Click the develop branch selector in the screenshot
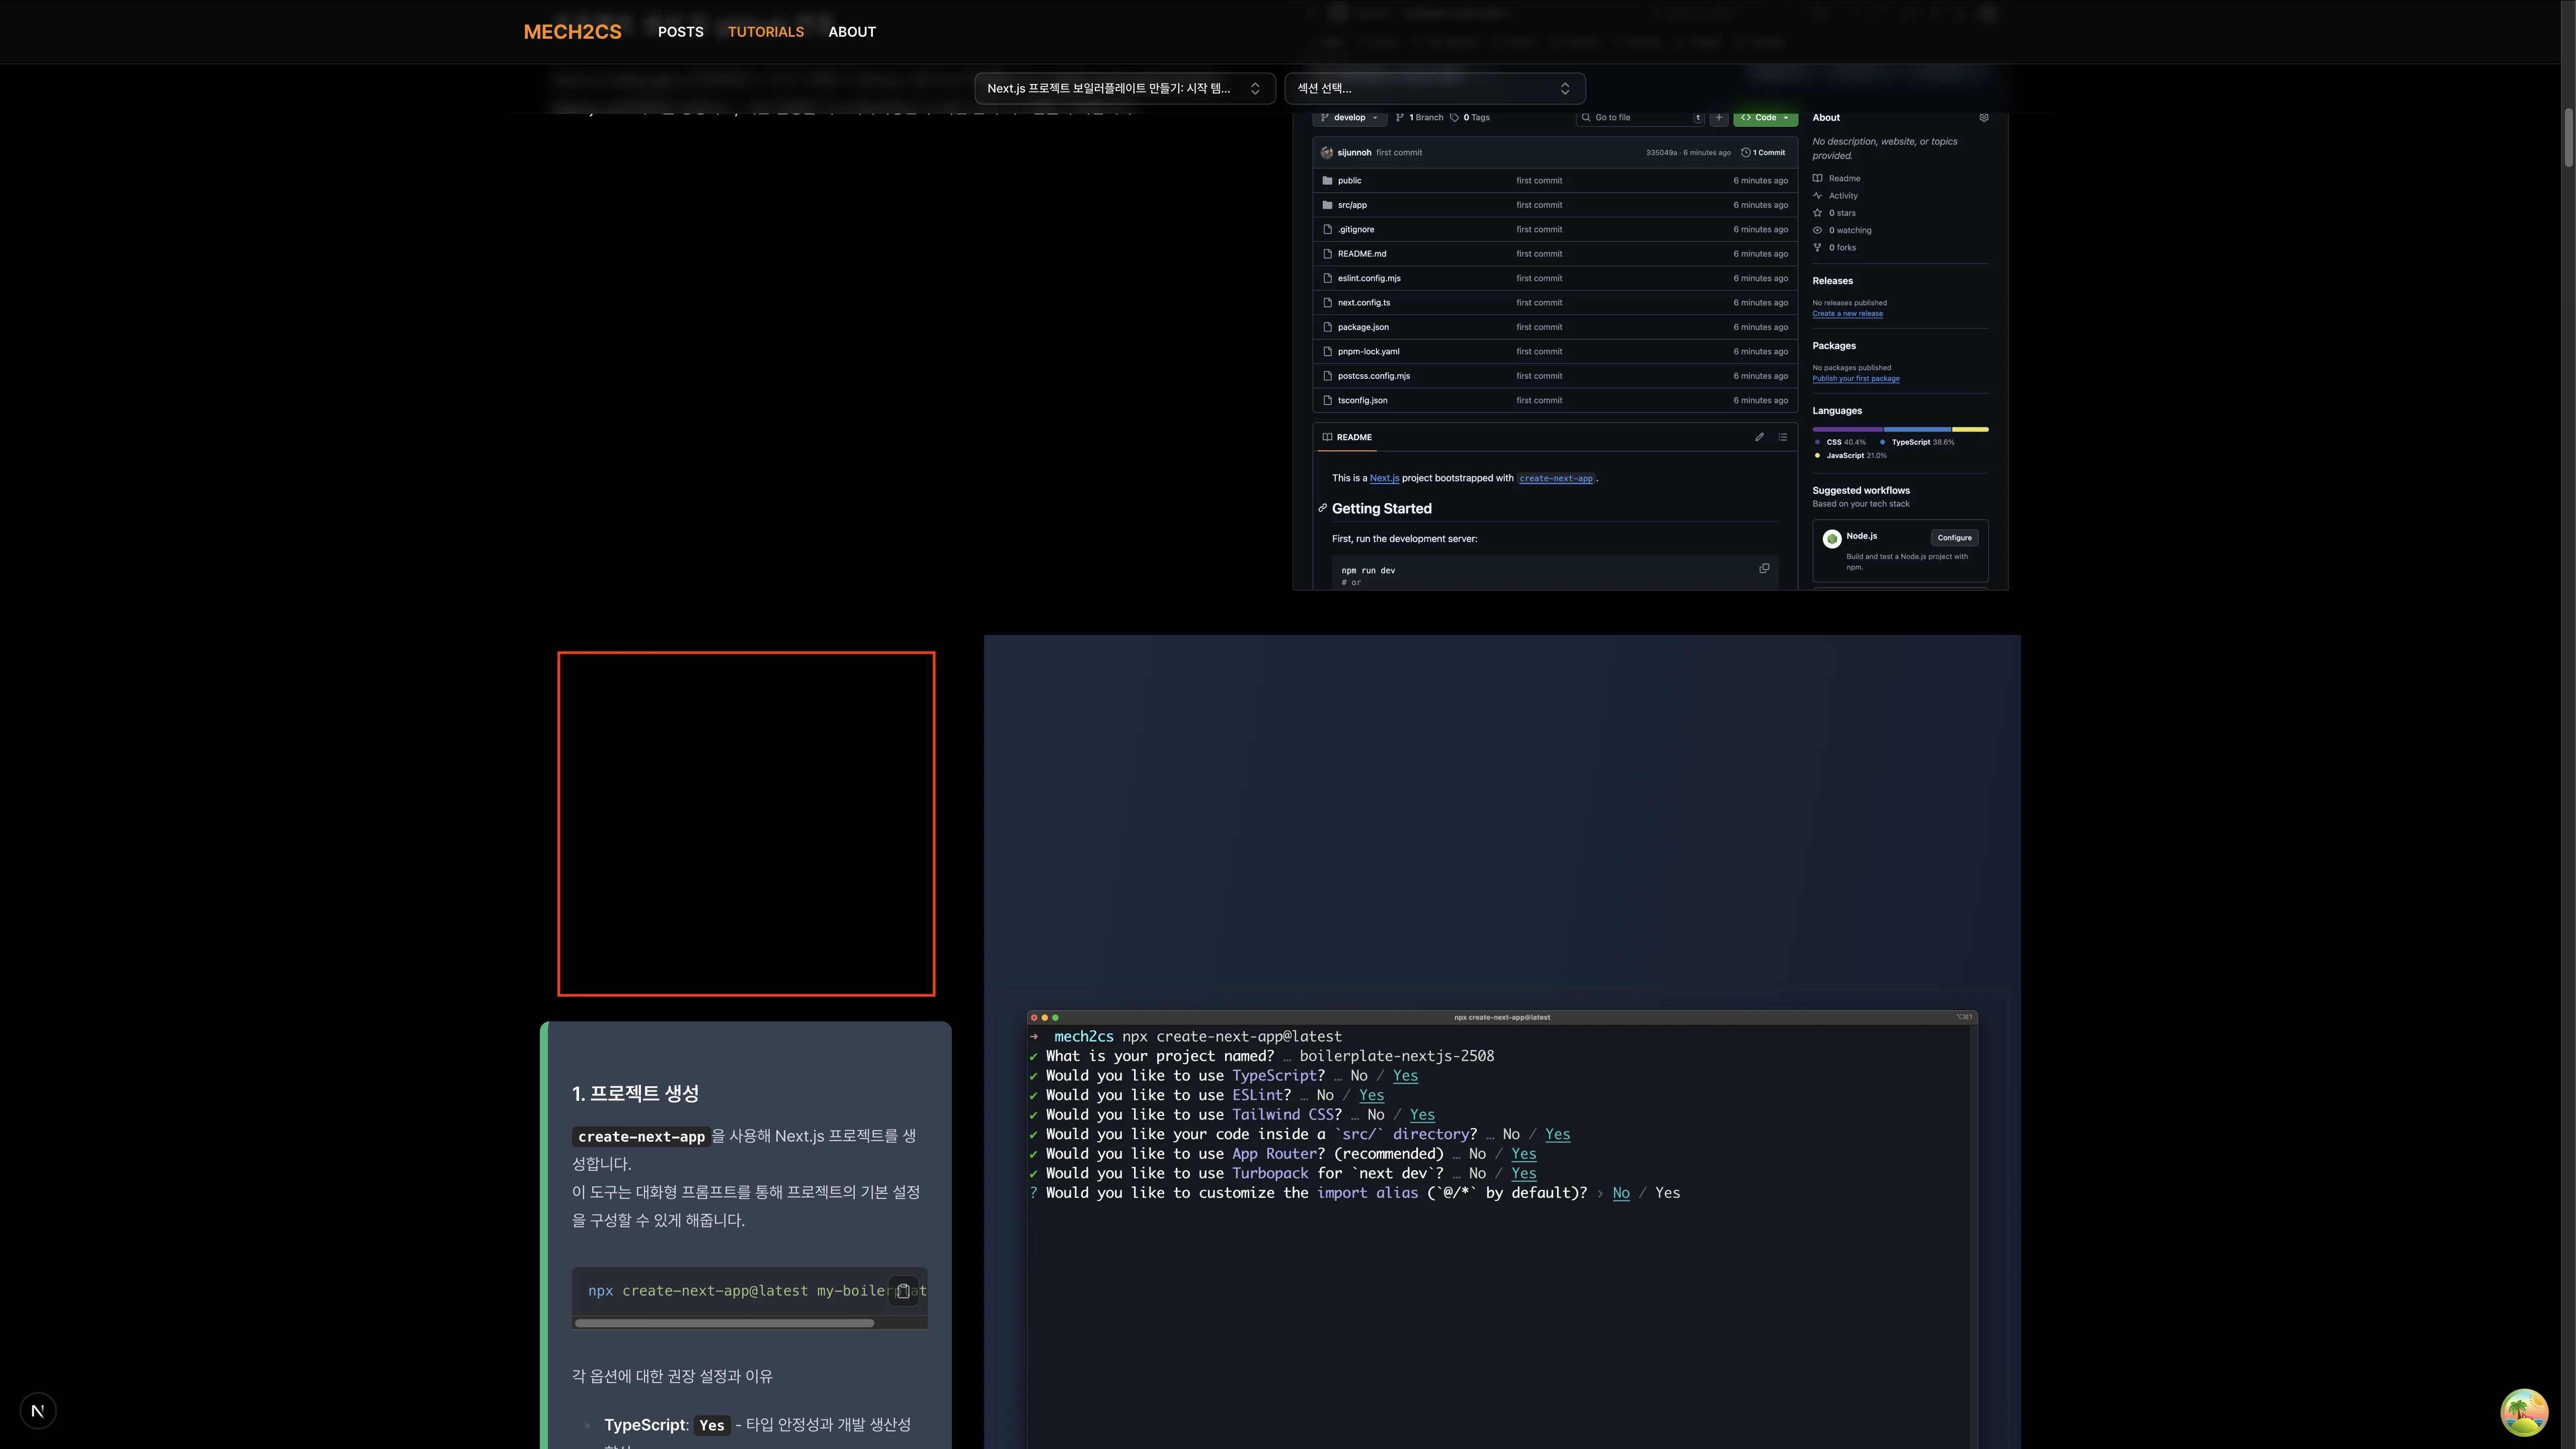Image resolution: width=2576 pixels, height=1449 pixels. [x=1349, y=118]
